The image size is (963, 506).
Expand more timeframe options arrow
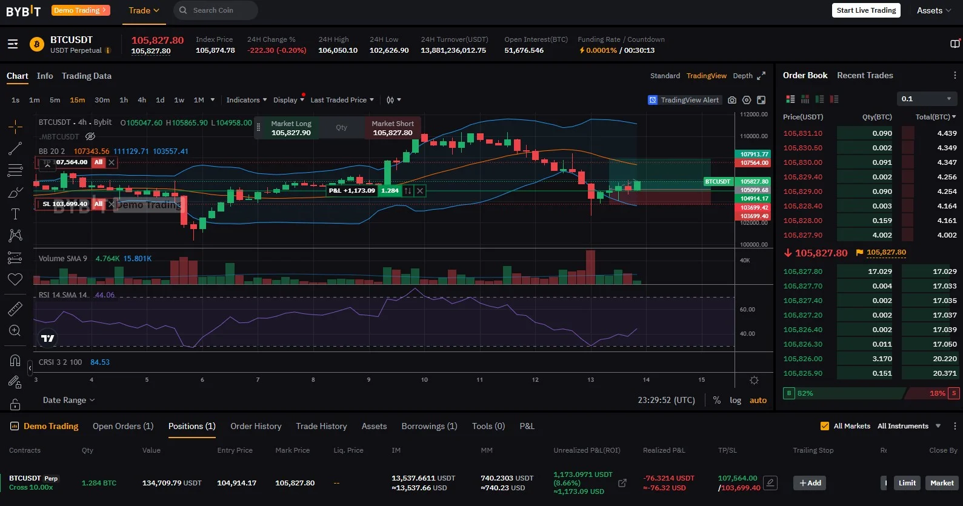[213, 100]
